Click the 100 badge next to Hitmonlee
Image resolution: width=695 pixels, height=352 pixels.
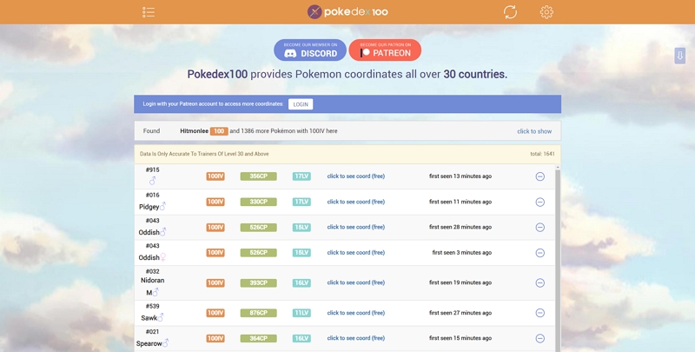click(x=219, y=131)
